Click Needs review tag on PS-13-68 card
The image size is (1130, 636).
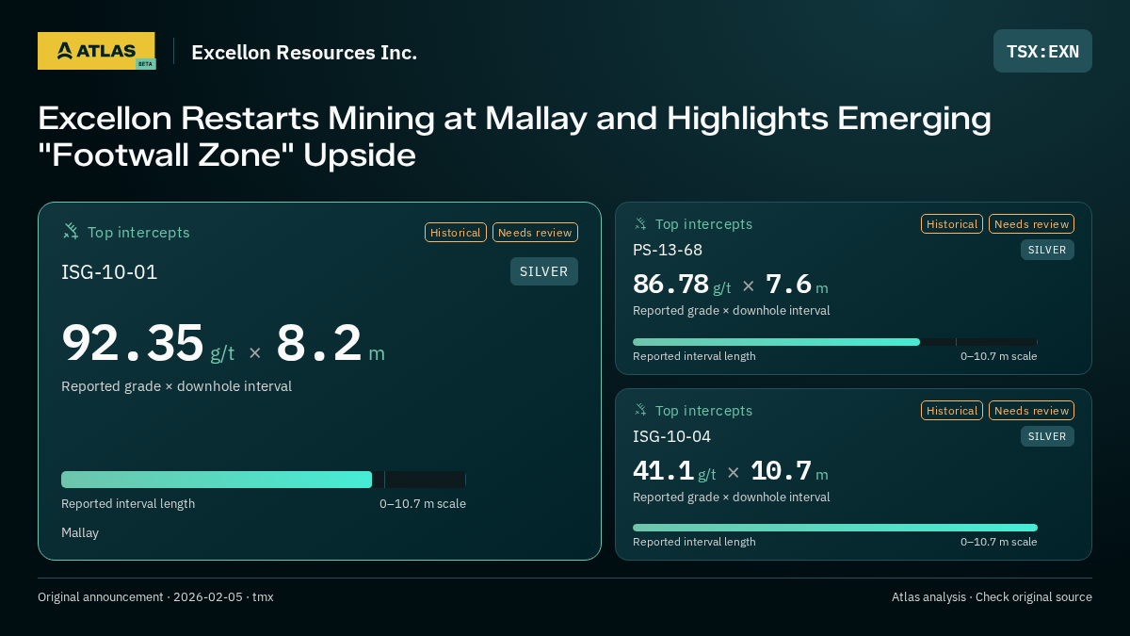[x=1031, y=224]
